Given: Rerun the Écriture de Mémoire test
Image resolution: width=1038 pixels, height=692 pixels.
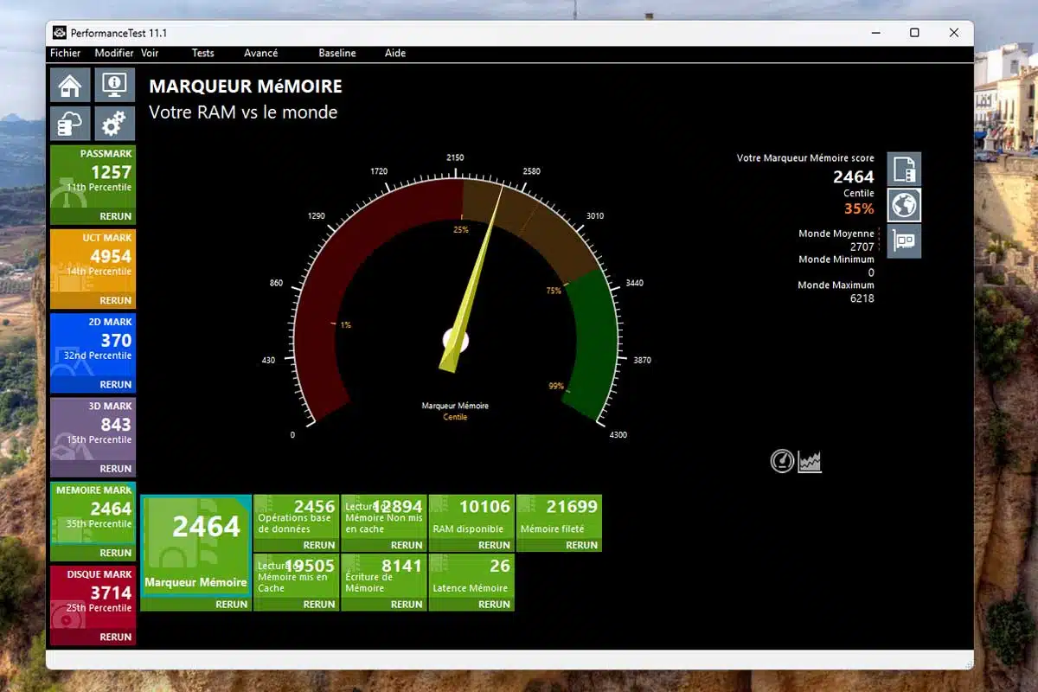Looking at the screenshot, I should (407, 605).
